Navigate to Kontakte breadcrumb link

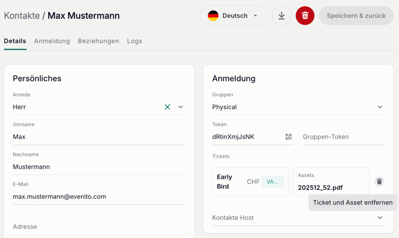click(22, 15)
